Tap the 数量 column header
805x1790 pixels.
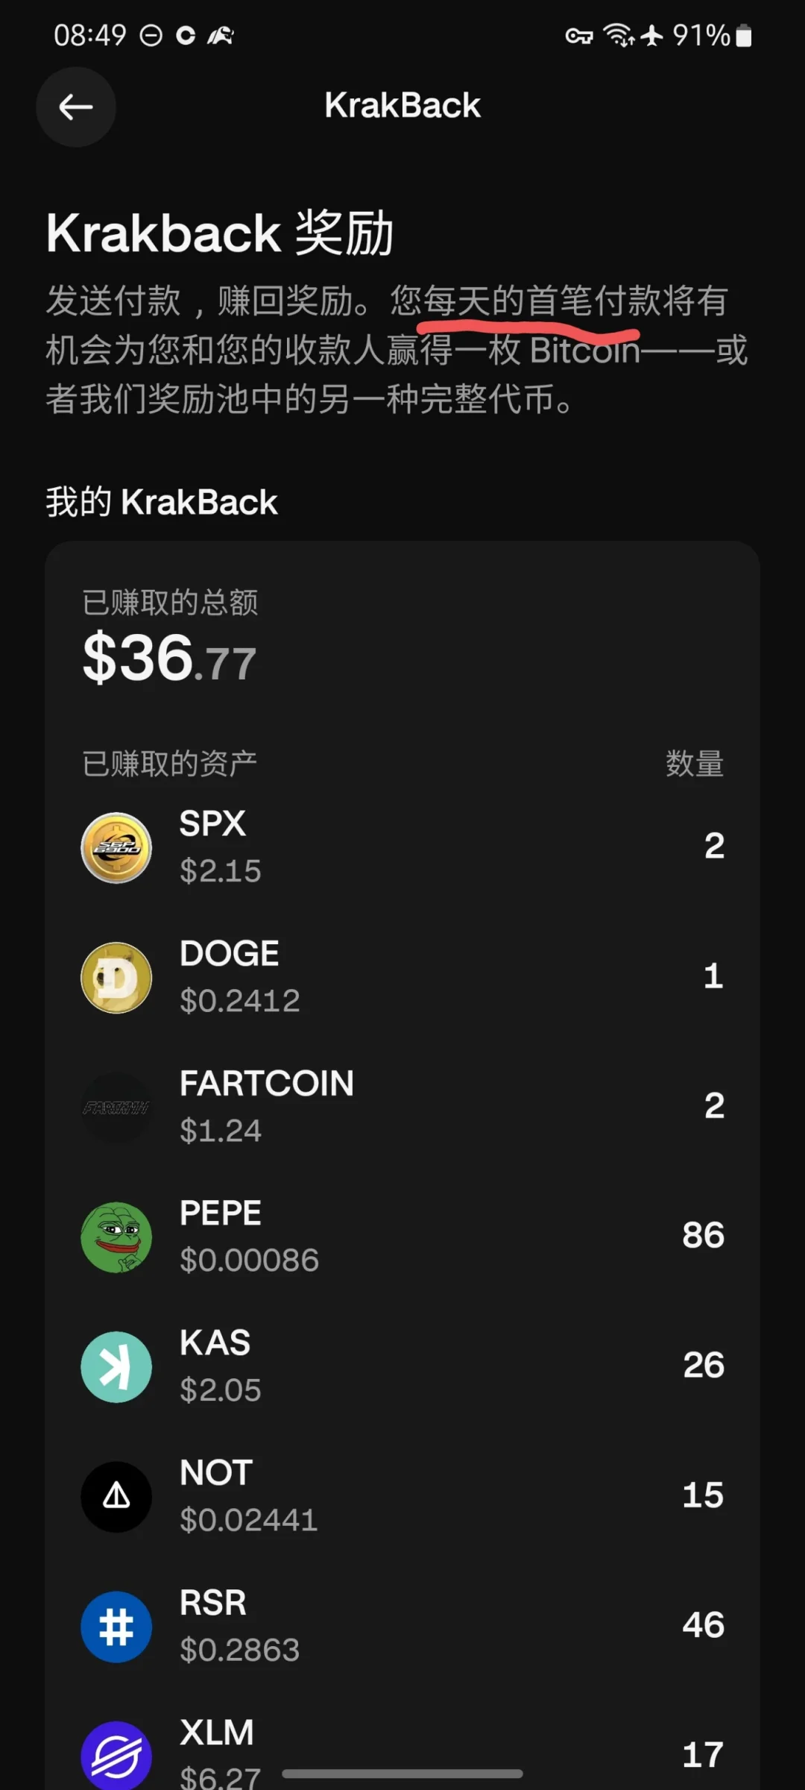point(694,764)
